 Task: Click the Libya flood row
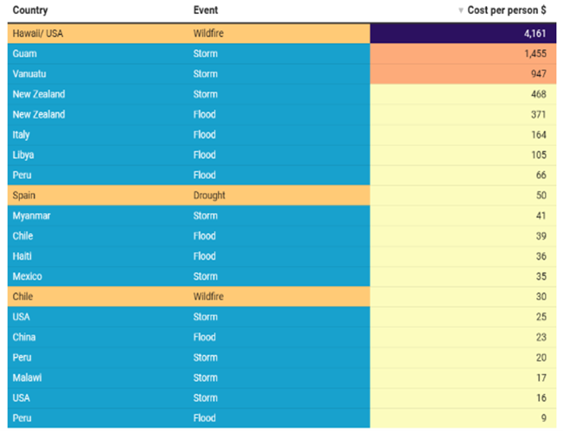[282, 155]
